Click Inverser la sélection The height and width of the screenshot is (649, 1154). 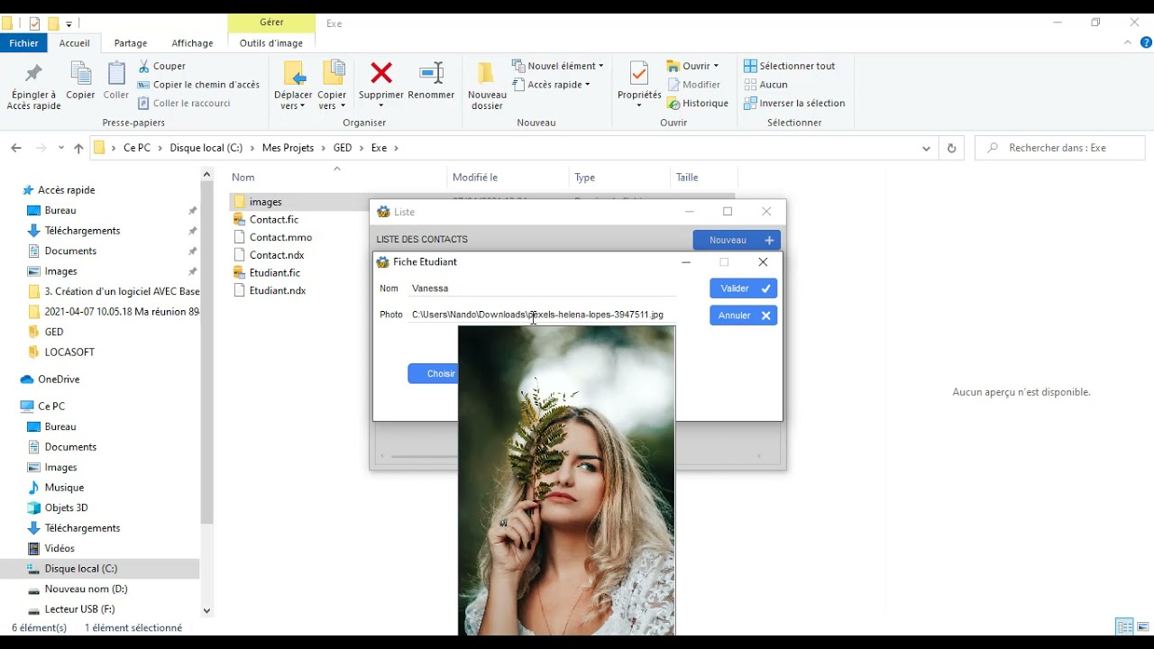[794, 103]
